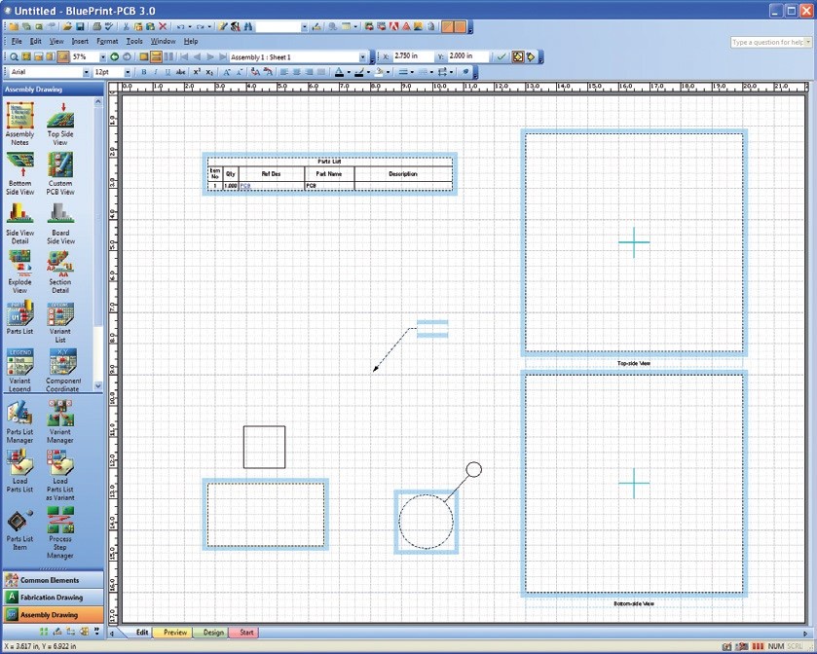Pick the Explode View element

(x=19, y=272)
